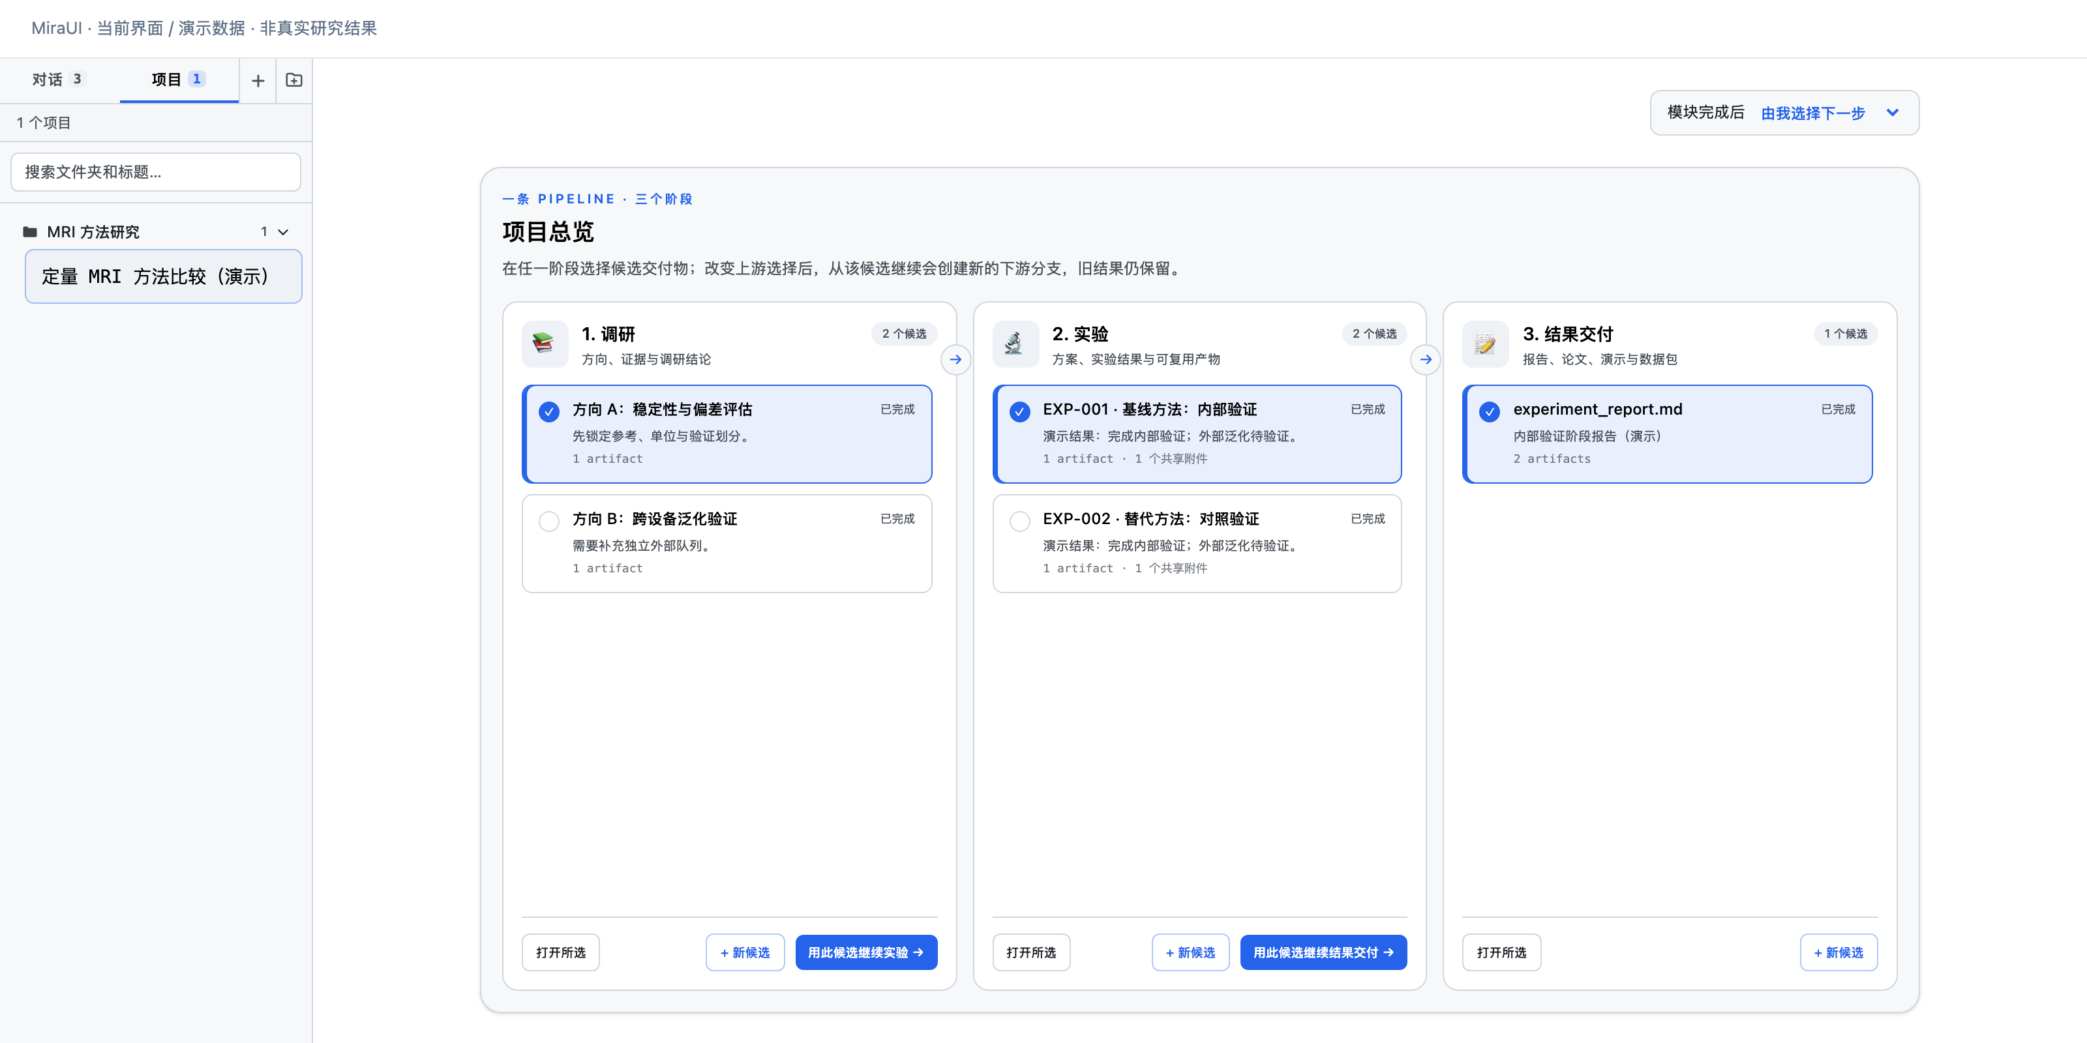This screenshot has height=1043, width=2087.
Task: Switch to the 项目 tab
Action: 178,80
